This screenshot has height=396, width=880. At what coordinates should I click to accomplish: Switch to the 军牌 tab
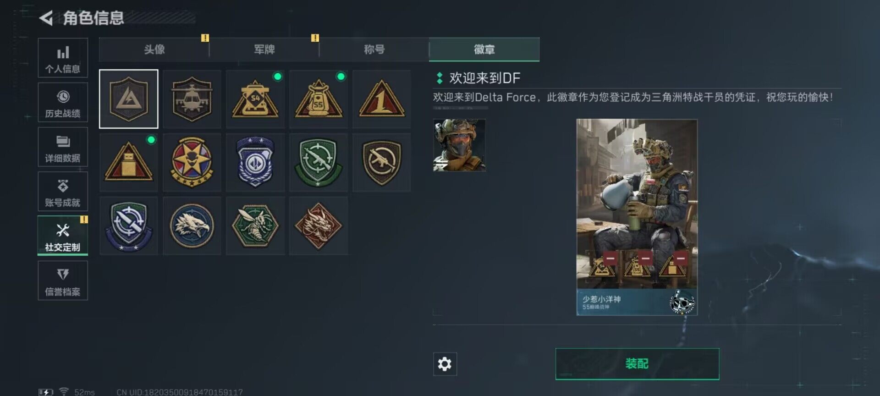point(264,49)
